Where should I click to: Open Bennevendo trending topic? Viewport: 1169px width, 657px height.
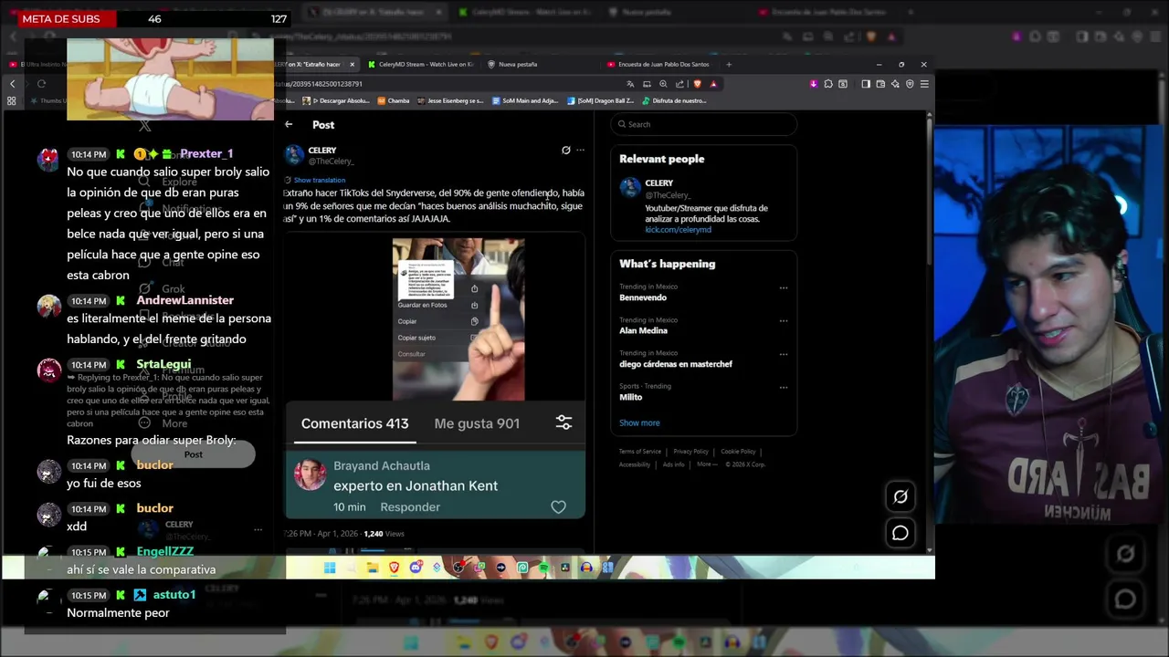point(643,297)
